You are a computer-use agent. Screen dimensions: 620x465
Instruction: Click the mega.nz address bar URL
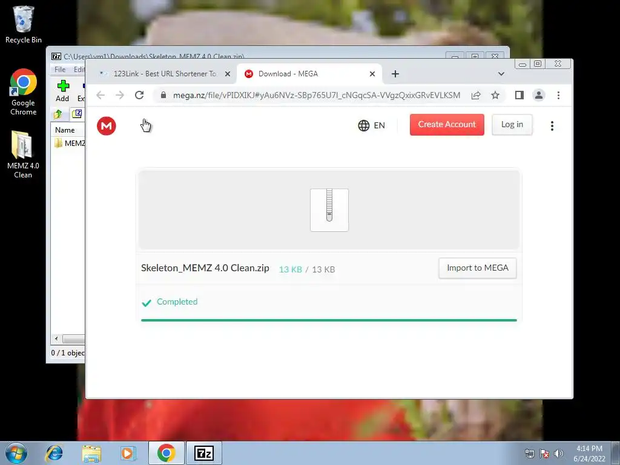tap(316, 95)
